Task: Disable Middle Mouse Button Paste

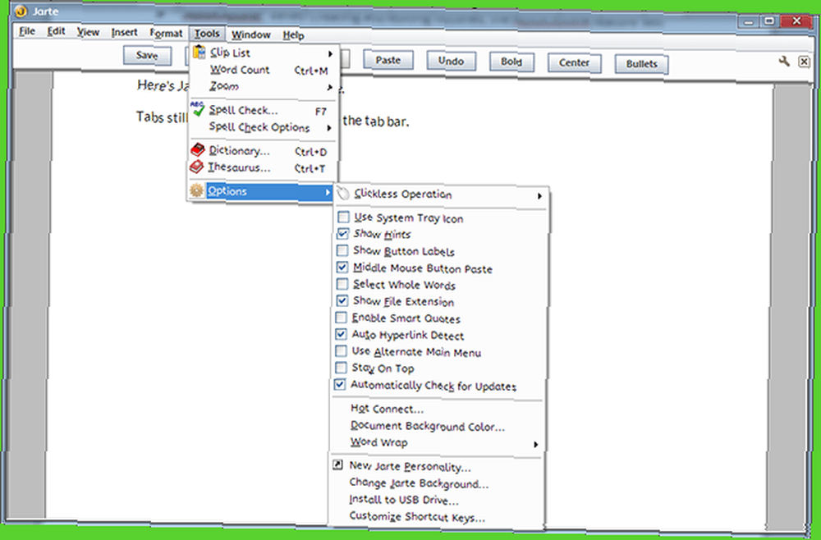Action: pyautogui.click(x=342, y=267)
